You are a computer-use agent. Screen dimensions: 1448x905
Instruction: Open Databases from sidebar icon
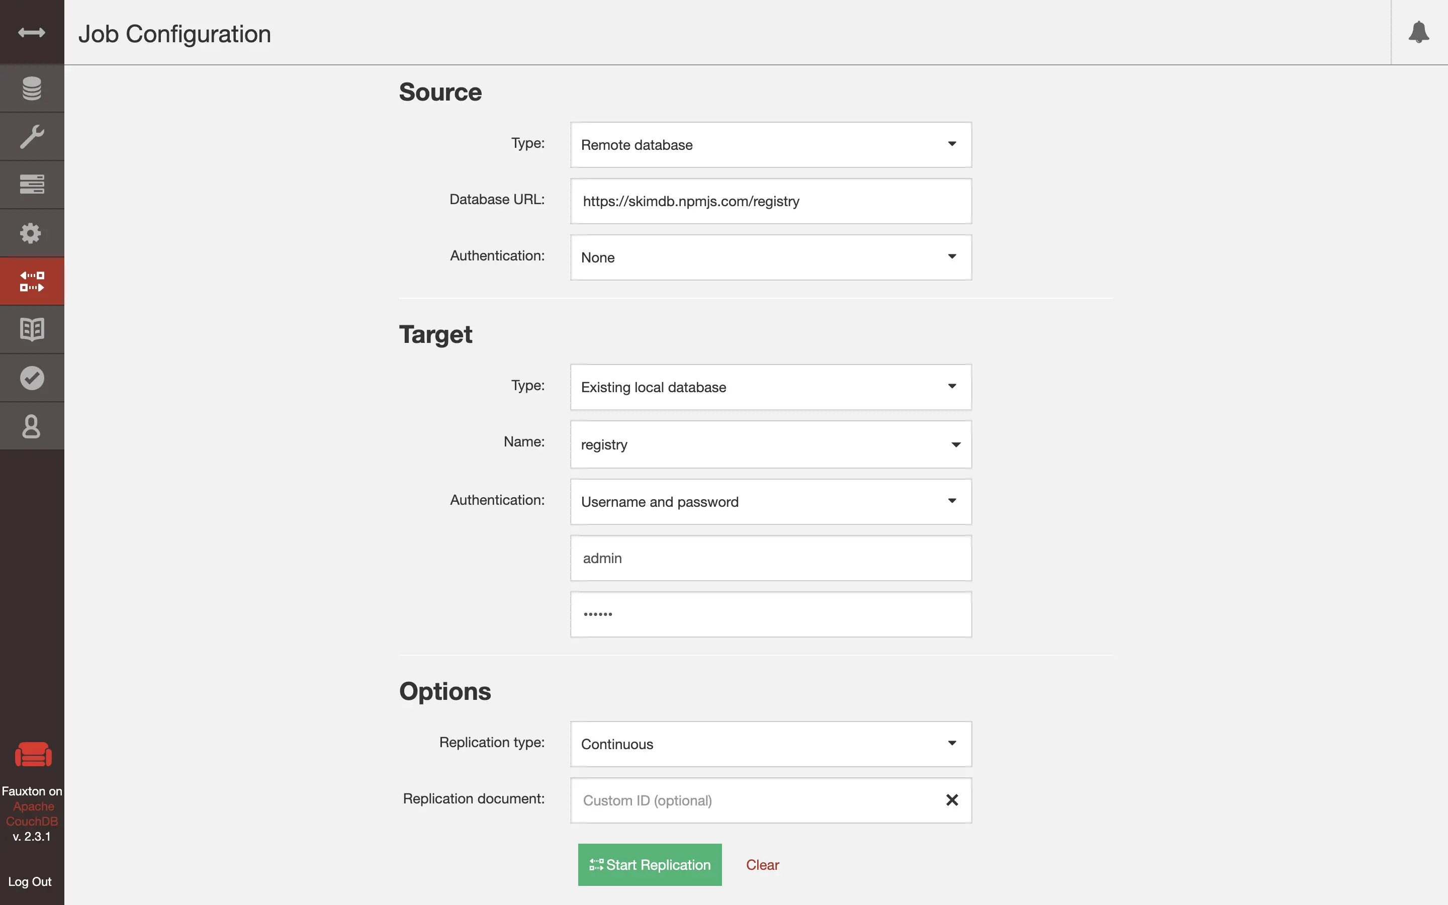(32, 88)
